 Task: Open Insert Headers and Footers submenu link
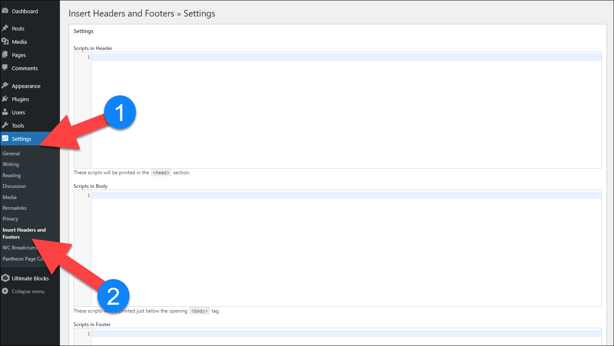[24, 233]
